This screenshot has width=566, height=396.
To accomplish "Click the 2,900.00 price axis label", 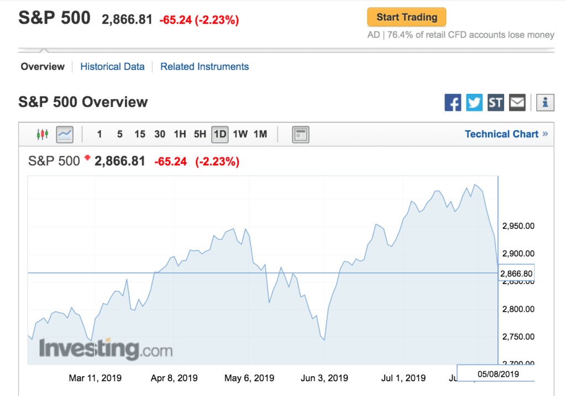I will click(518, 253).
